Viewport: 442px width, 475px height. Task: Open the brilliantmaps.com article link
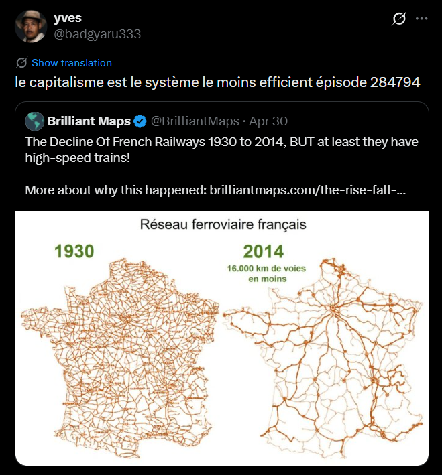tap(307, 190)
